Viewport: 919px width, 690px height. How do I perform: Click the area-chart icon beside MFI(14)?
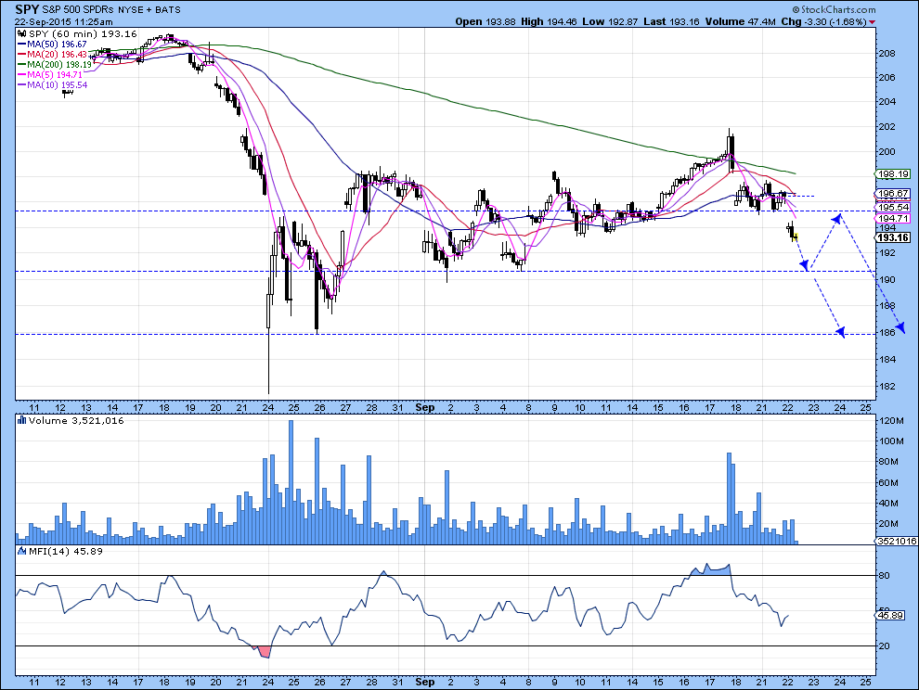coord(22,551)
